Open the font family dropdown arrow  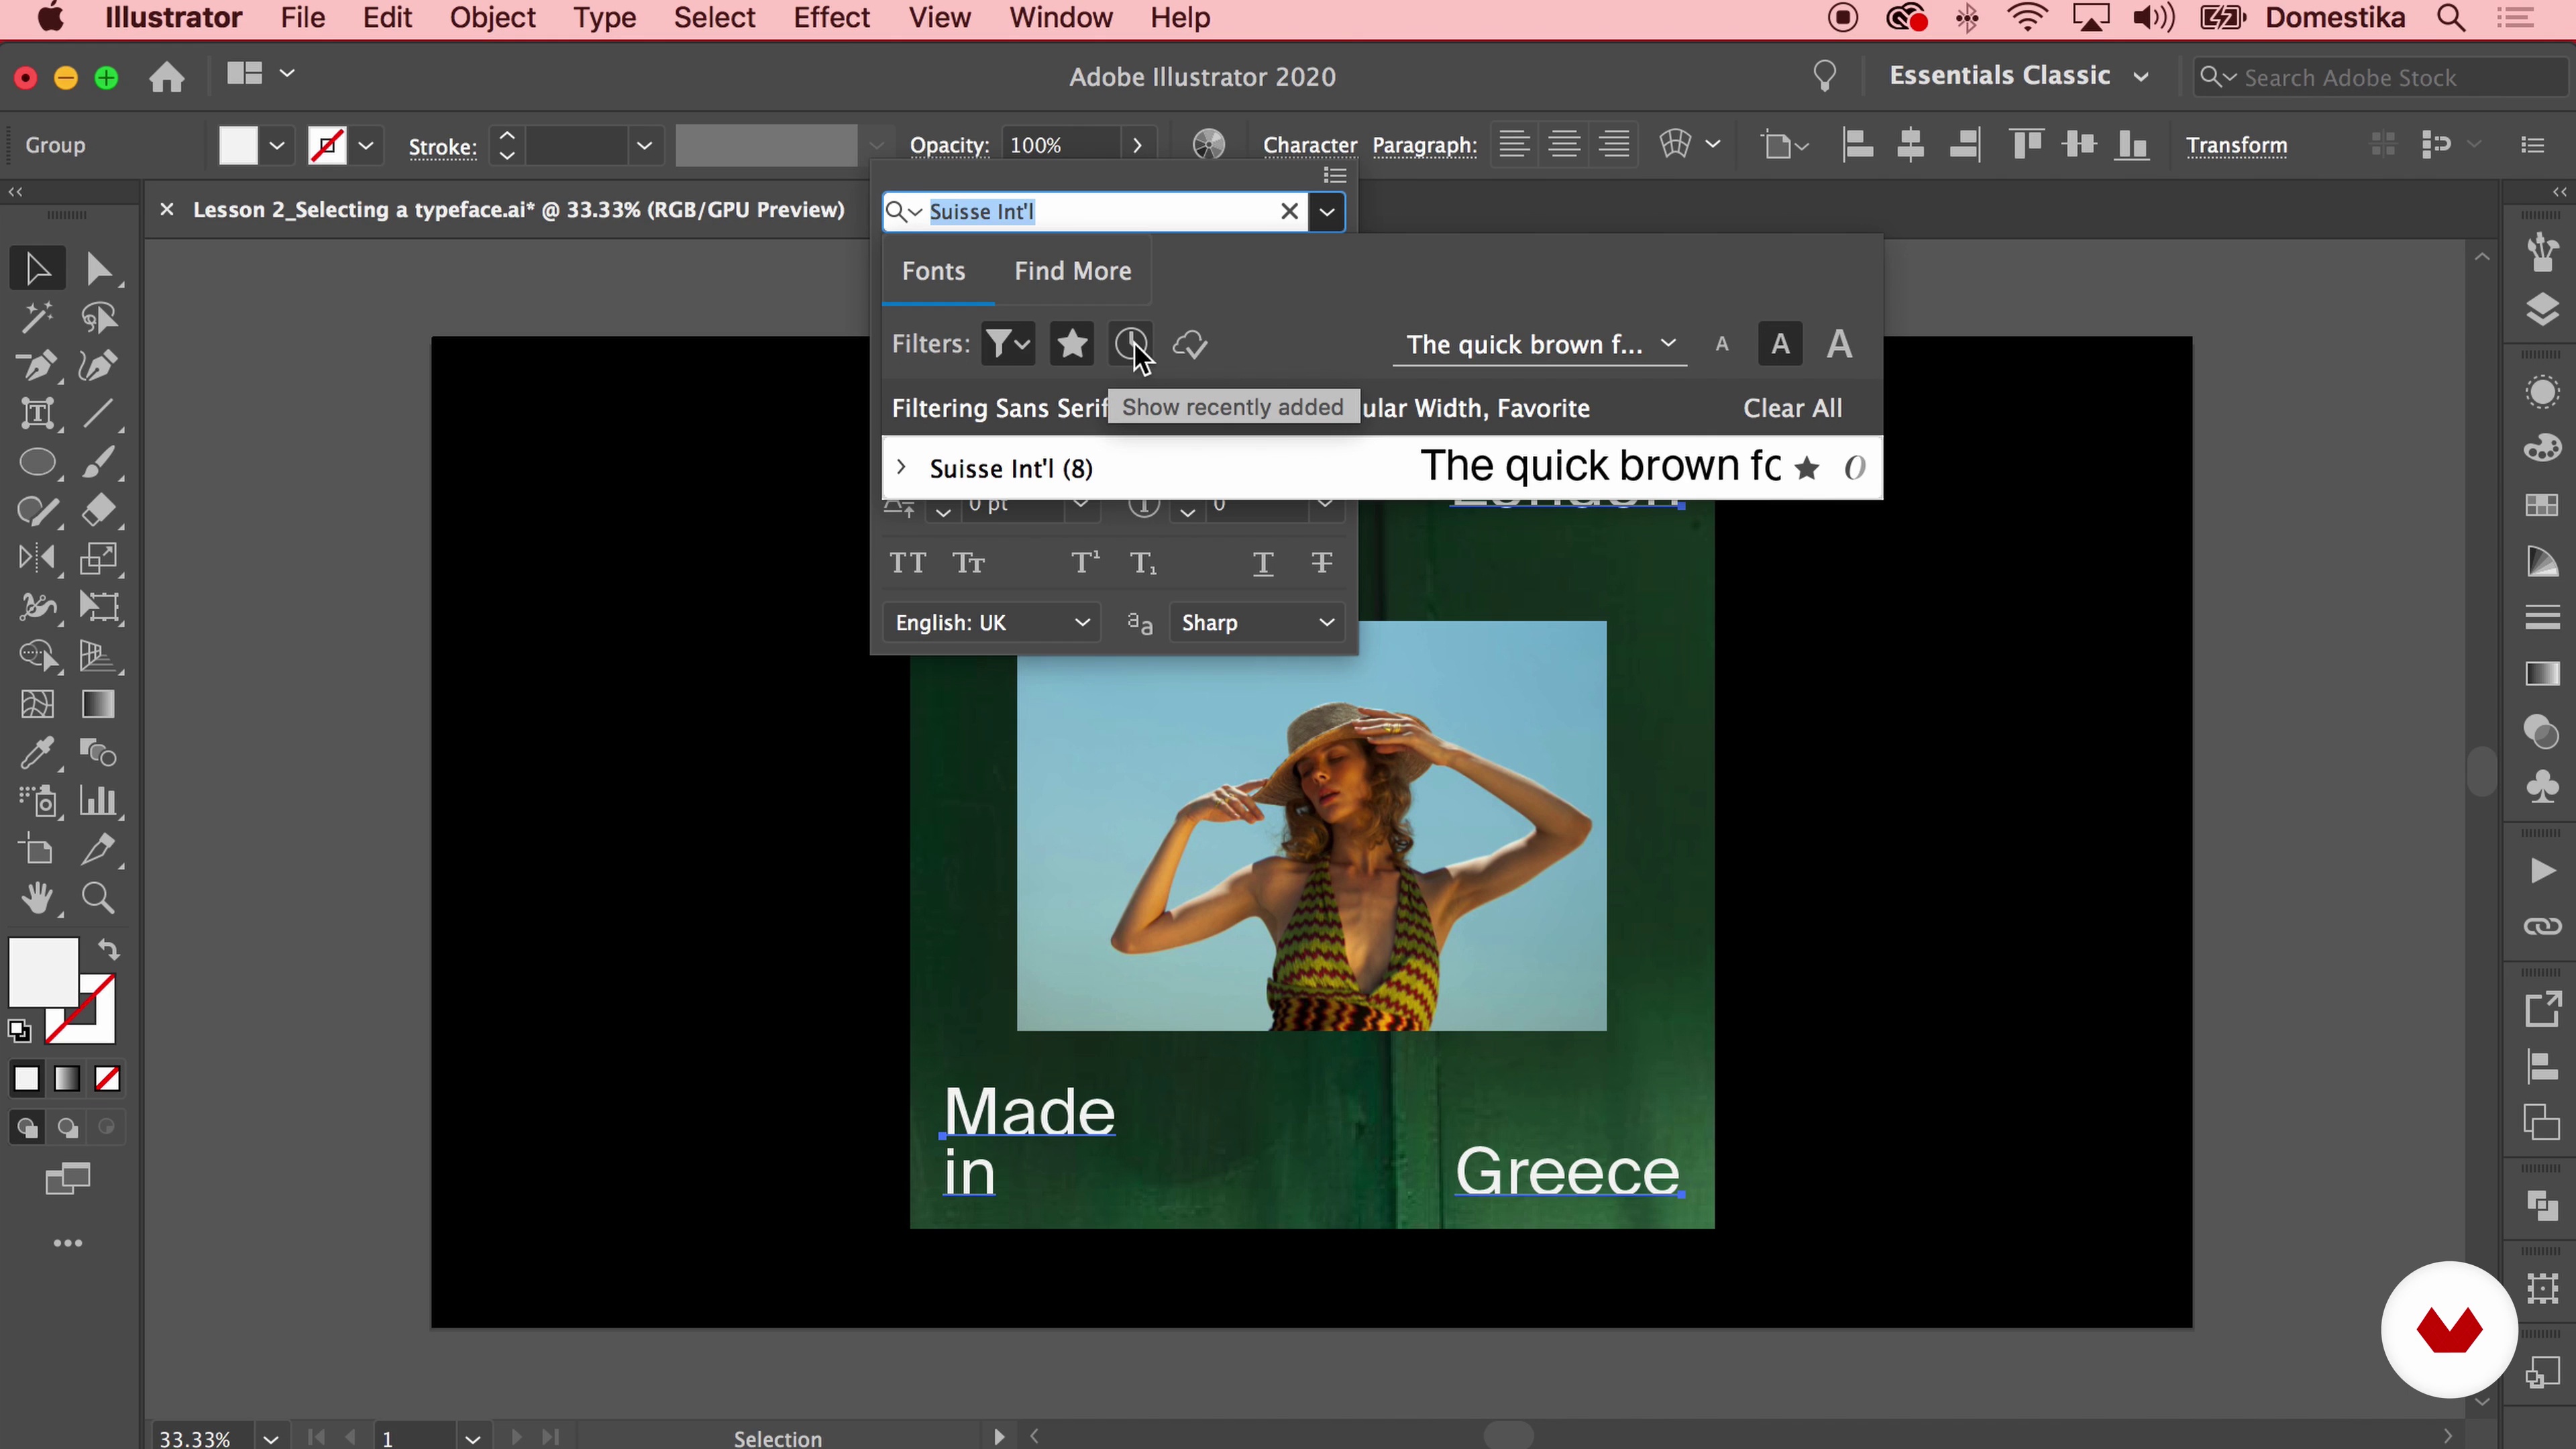click(1327, 212)
